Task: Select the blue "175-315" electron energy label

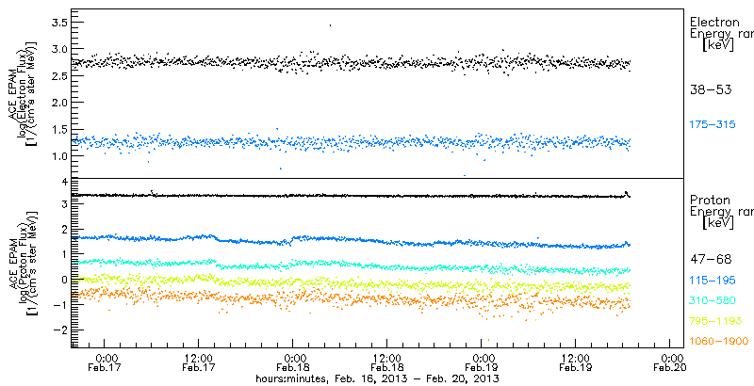Action: 713,125
